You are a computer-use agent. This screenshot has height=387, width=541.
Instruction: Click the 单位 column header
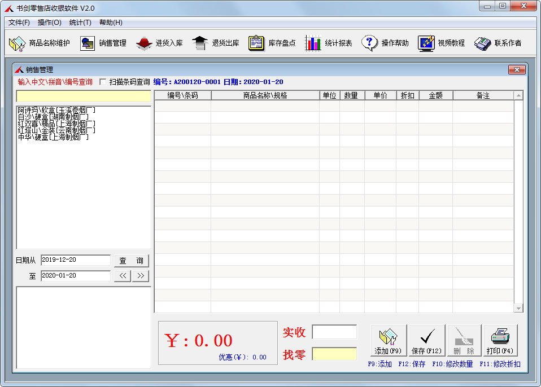329,95
